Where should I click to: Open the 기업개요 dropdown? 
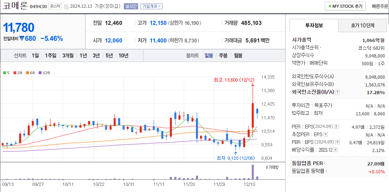[x=152, y=7]
